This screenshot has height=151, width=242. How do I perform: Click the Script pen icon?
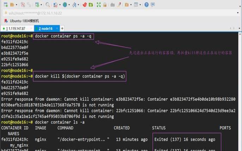click(x=119, y=5)
